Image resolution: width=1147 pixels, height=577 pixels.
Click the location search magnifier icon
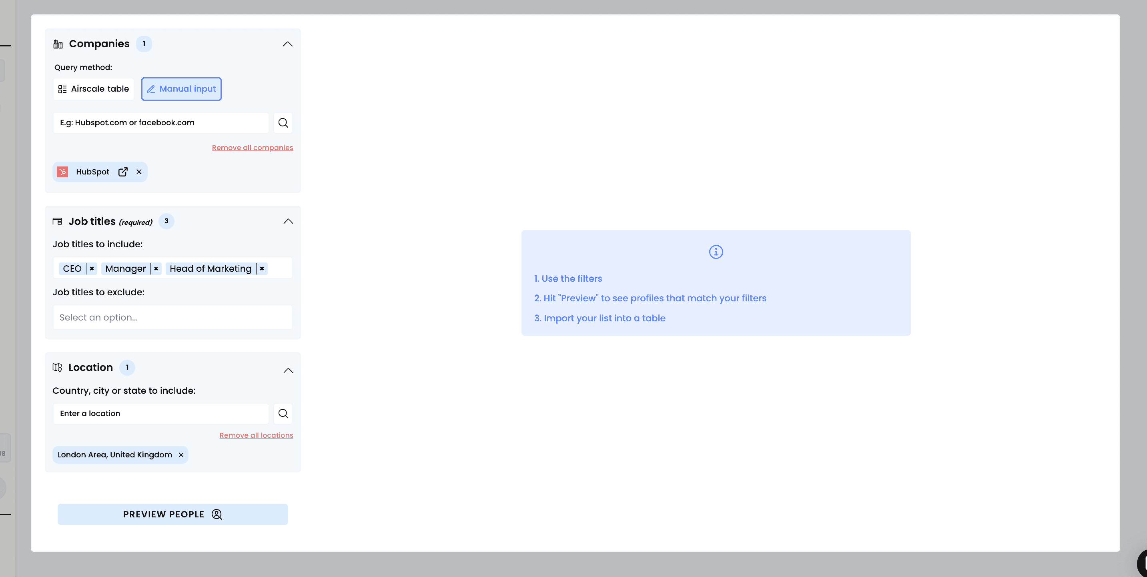point(283,414)
